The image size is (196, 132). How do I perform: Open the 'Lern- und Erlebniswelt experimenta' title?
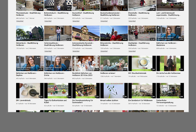pyautogui.click(x=168, y=14)
